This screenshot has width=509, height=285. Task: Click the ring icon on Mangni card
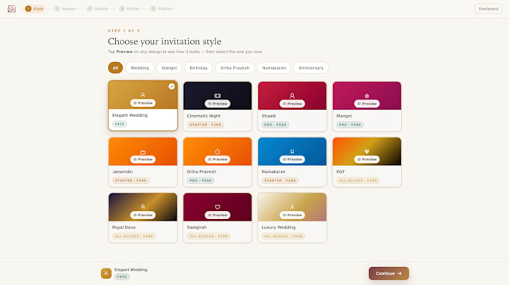tap(367, 96)
